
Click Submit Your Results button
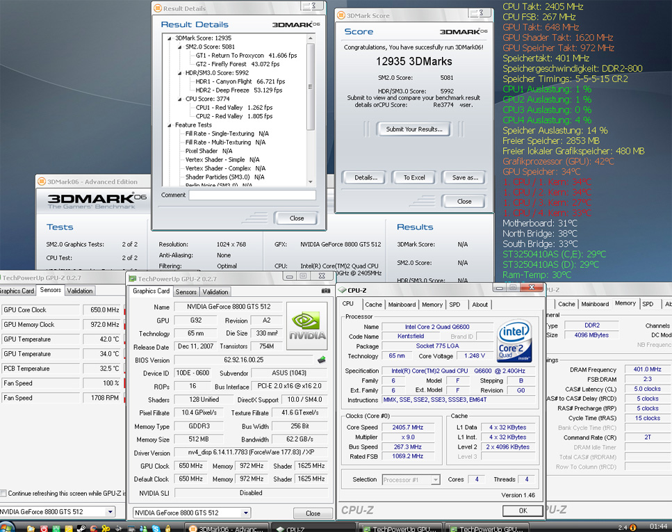[x=414, y=129]
